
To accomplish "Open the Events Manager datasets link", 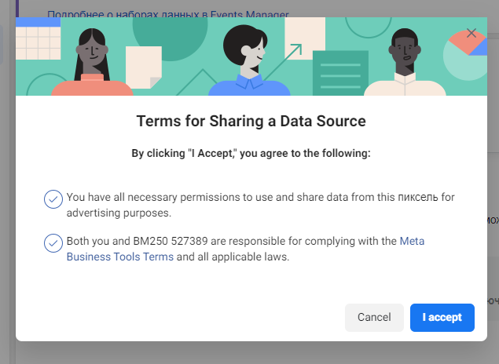I will coord(167,14).
